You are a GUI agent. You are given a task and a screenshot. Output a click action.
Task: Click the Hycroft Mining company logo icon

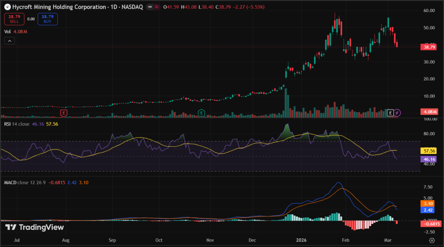(7, 7)
